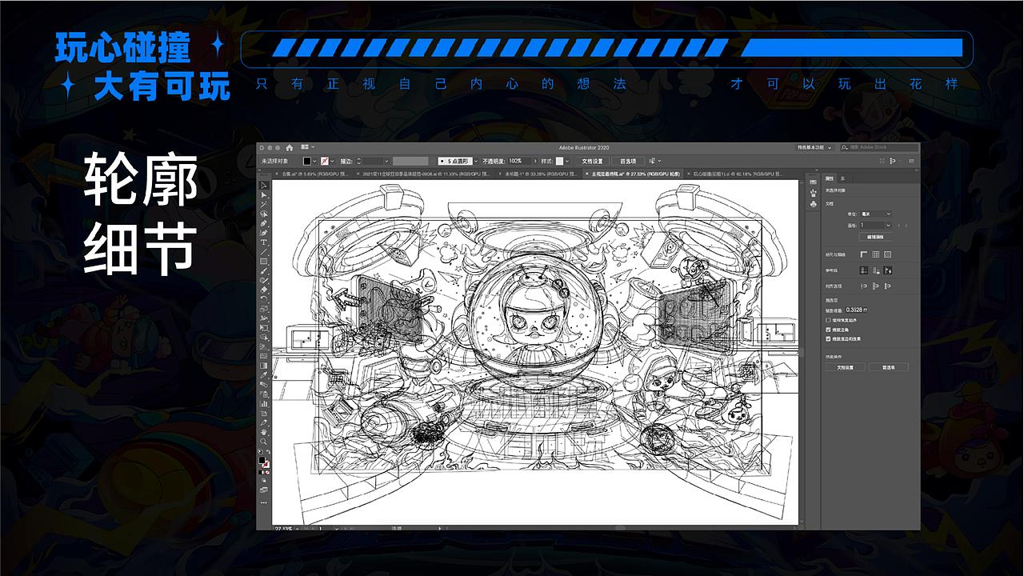Viewport: 1024px width, 576px height.
Task: Open the 画板 number dropdown
Action: pos(875,225)
